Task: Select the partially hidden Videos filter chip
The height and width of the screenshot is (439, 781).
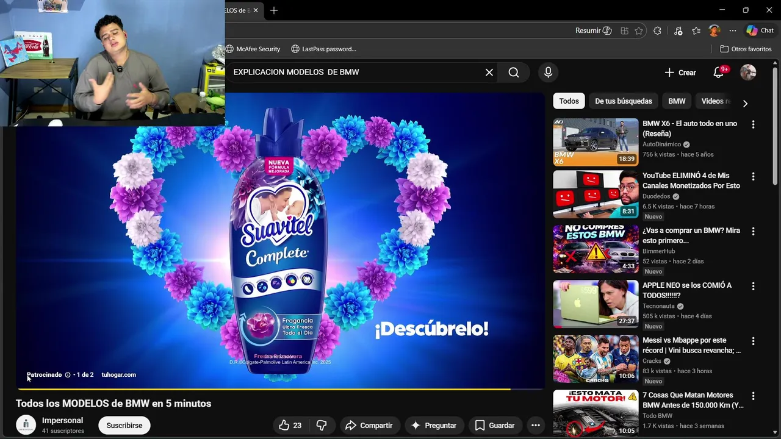Action: tap(714, 101)
